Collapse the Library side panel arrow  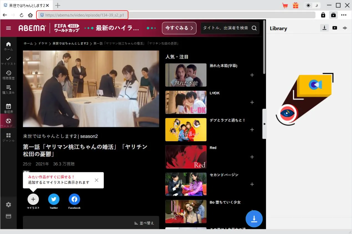(x=264, y=124)
